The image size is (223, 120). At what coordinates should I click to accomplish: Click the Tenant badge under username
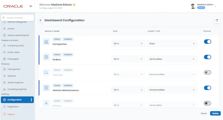(x=201, y=8)
